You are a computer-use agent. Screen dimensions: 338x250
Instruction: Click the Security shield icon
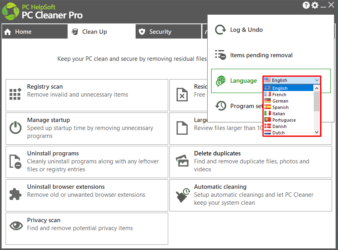pyautogui.click(x=142, y=32)
